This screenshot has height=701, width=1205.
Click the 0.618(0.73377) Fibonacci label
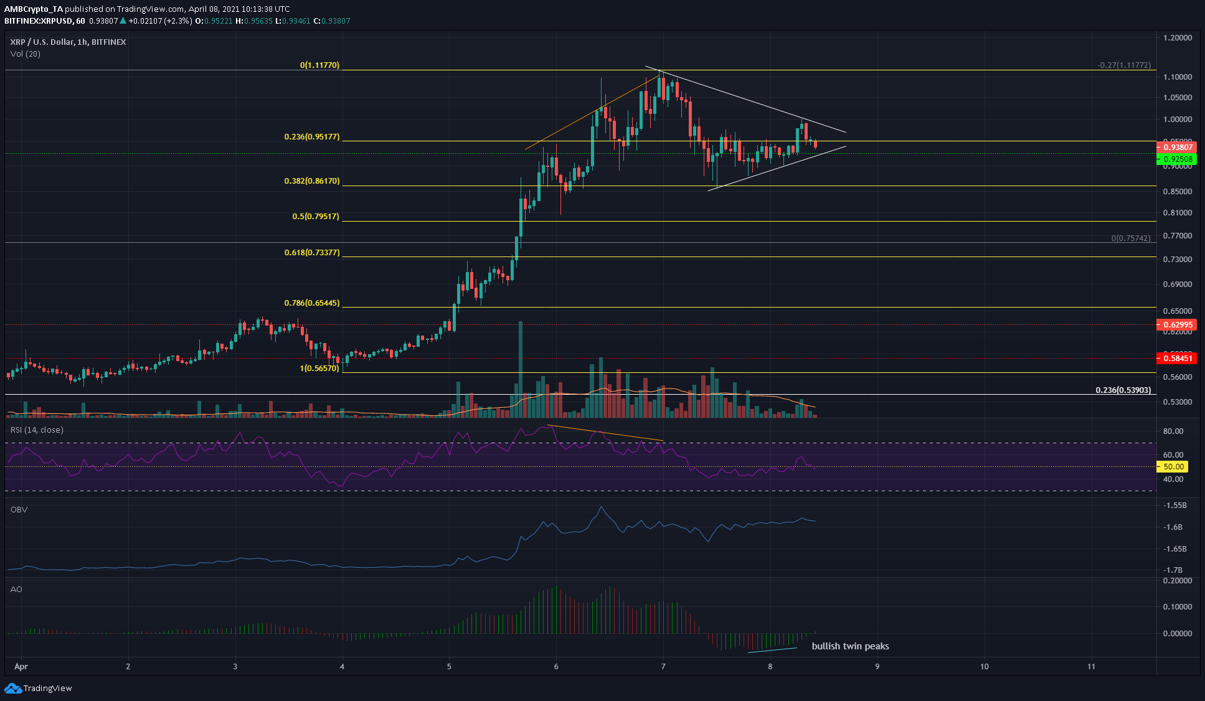(x=312, y=252)
